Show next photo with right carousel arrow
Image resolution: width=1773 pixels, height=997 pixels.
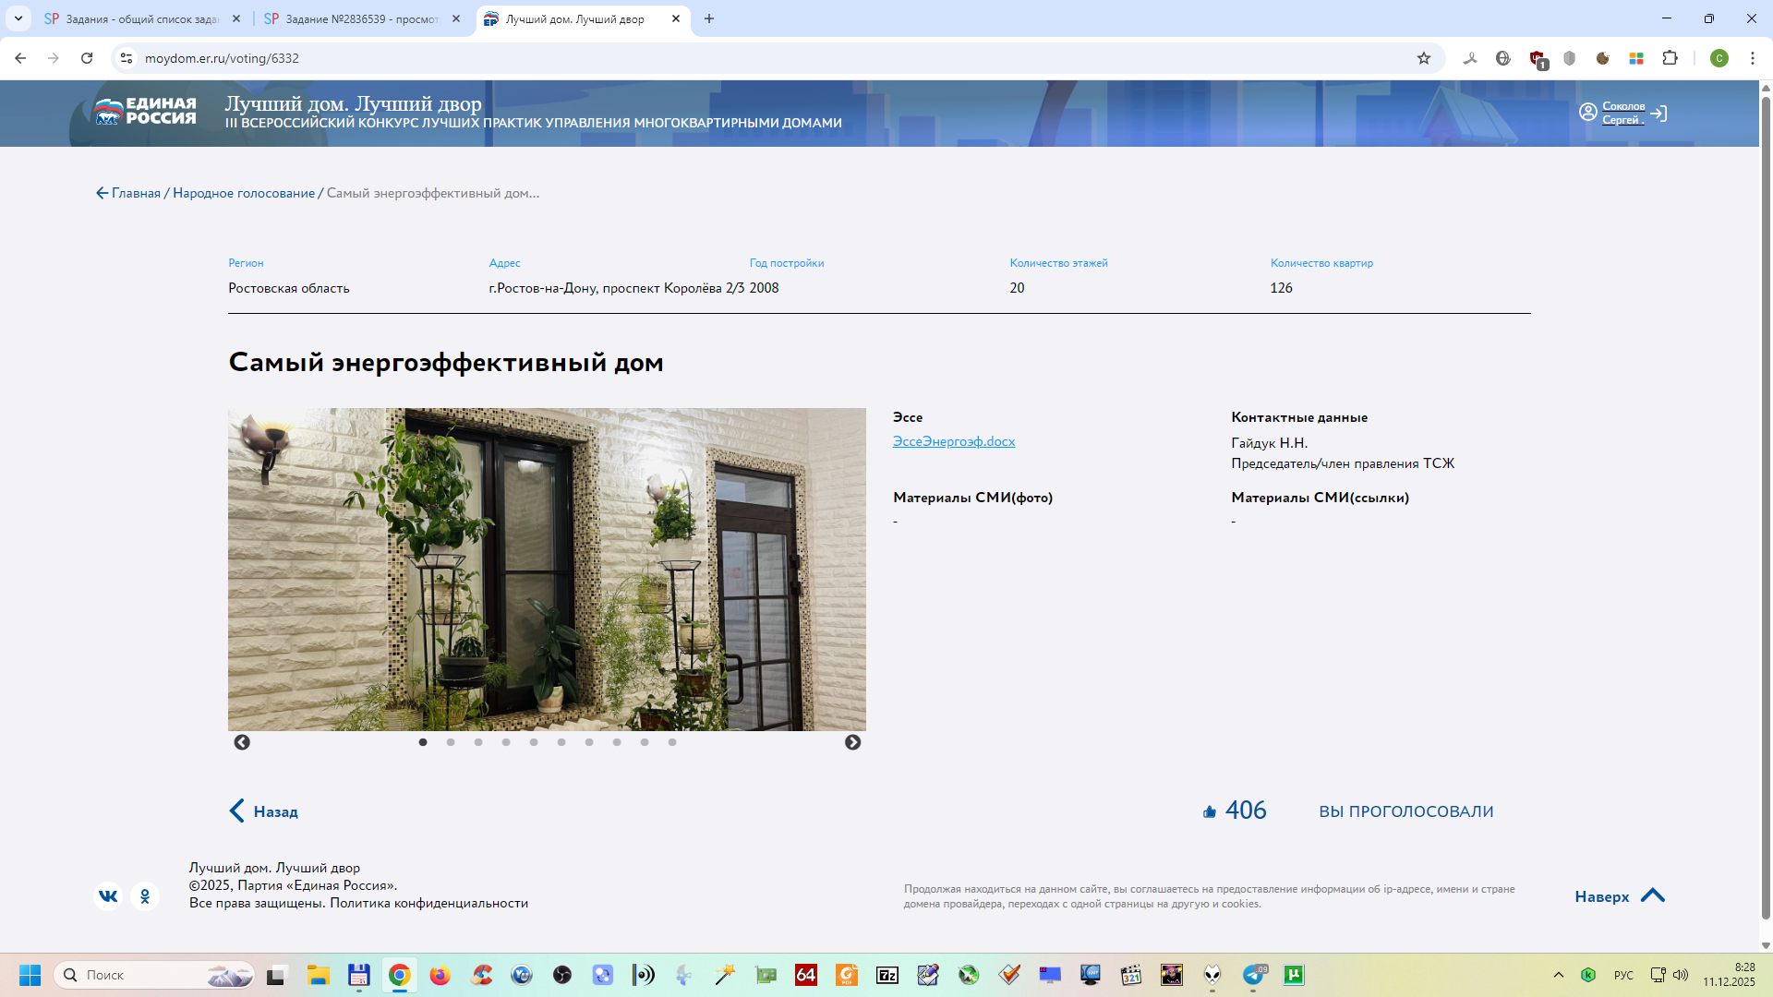pos(852,742)
